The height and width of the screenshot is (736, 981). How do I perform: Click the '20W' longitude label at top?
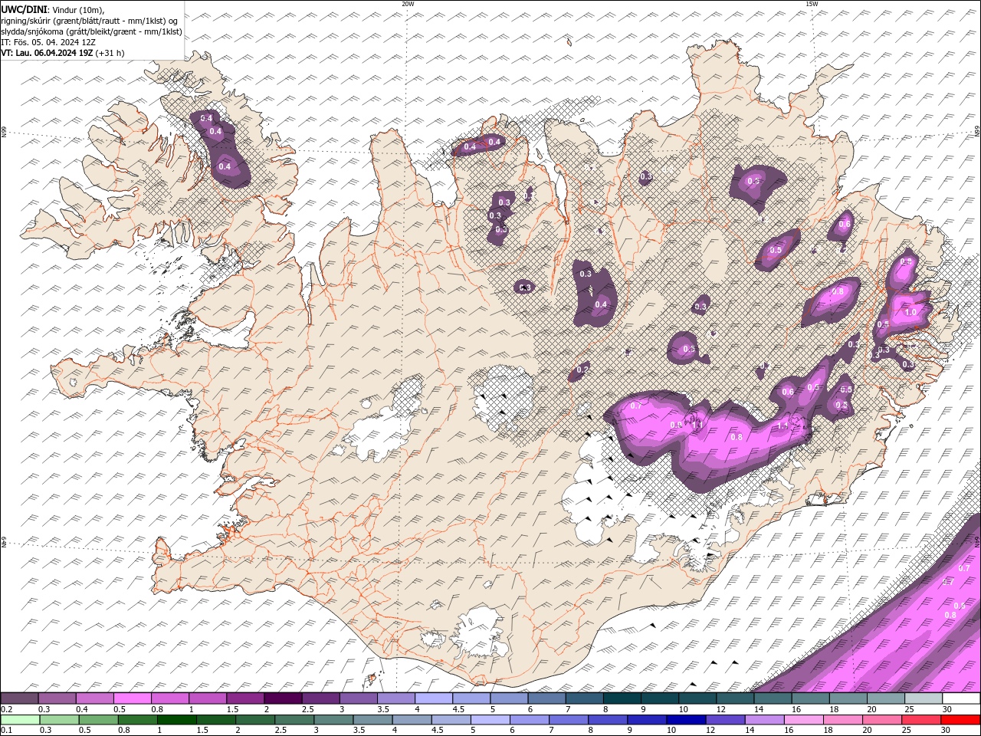pyautogui.click(x=408, y=4)
